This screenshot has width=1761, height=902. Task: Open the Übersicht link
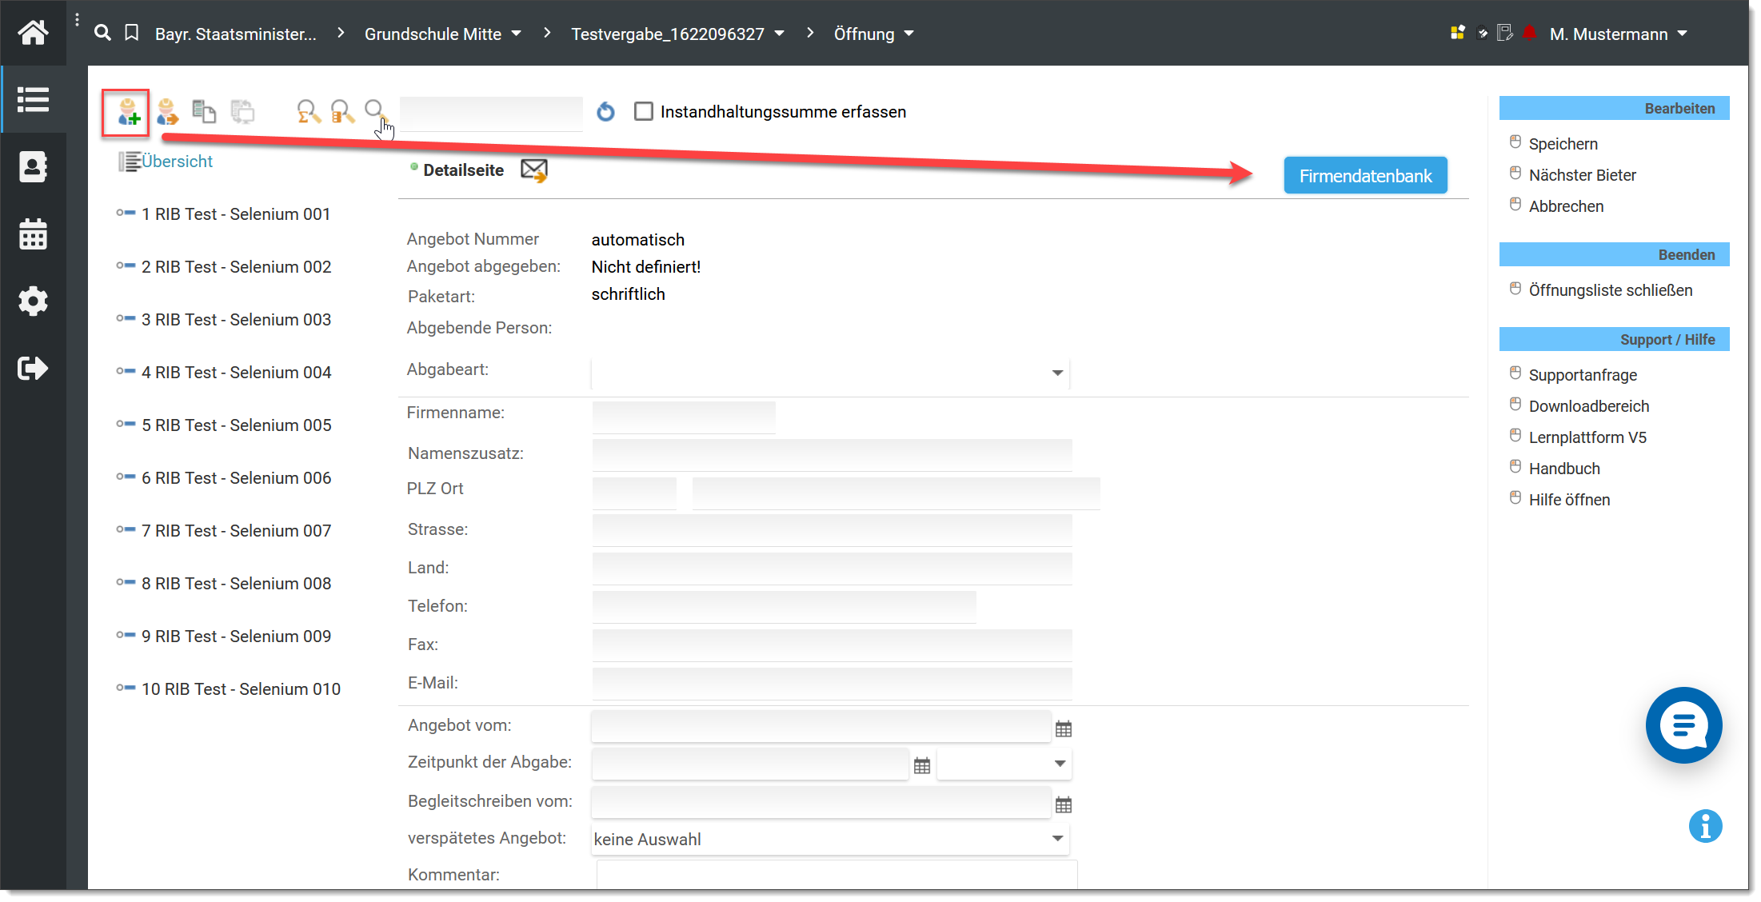click(x=177, y=162)
